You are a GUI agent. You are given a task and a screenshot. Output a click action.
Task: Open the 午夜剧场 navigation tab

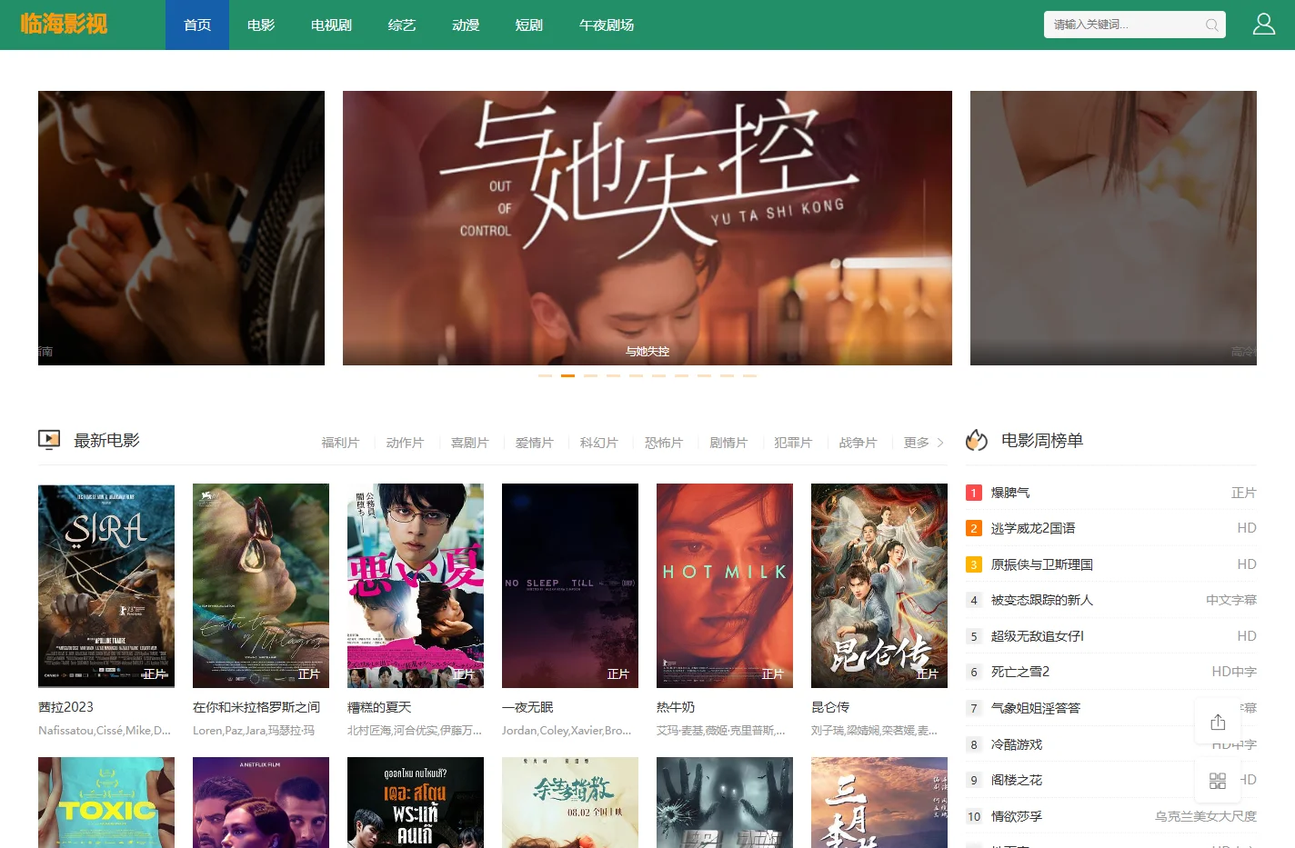pyautogui.click(x=607, y=25)
